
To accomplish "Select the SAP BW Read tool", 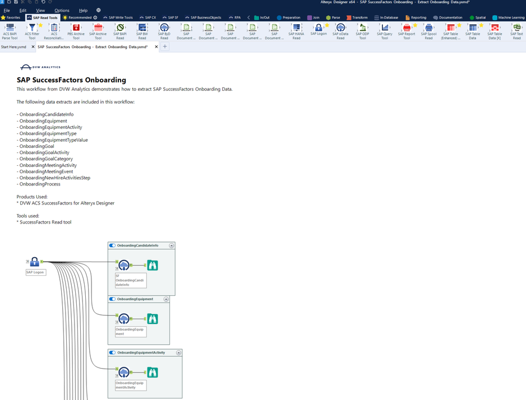I will [x=142, y=27].
